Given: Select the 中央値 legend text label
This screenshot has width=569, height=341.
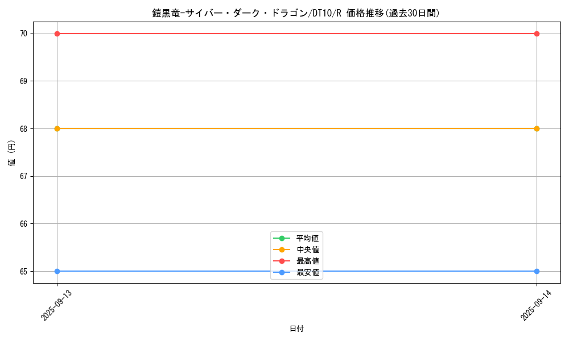Looking at the screenshot, I should pyautogui.click(x=308, y=249).
